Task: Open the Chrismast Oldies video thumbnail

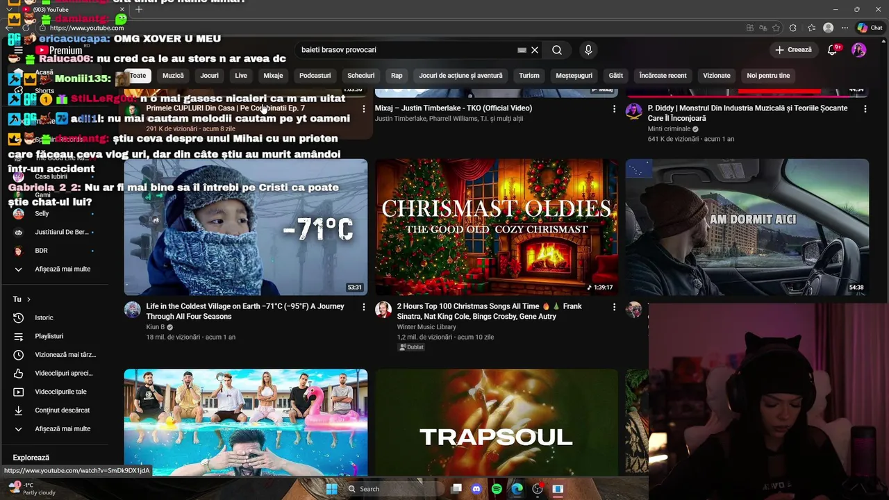Action: (x=497, y=227)
